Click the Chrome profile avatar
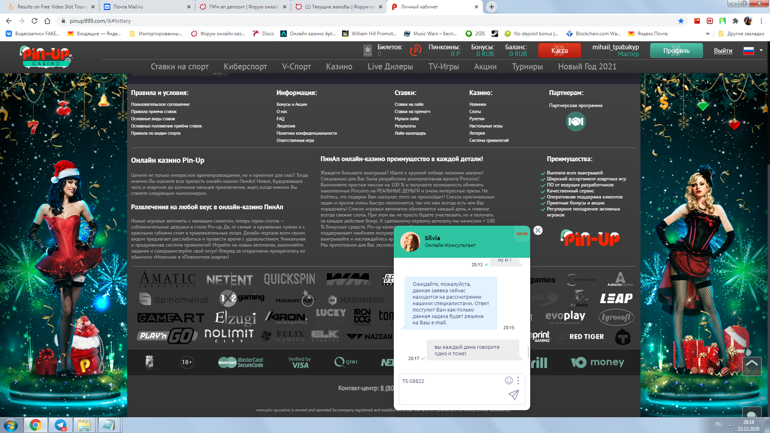This screenshot has height=433, width=770. pyautogui.click(x=748, y=21)
